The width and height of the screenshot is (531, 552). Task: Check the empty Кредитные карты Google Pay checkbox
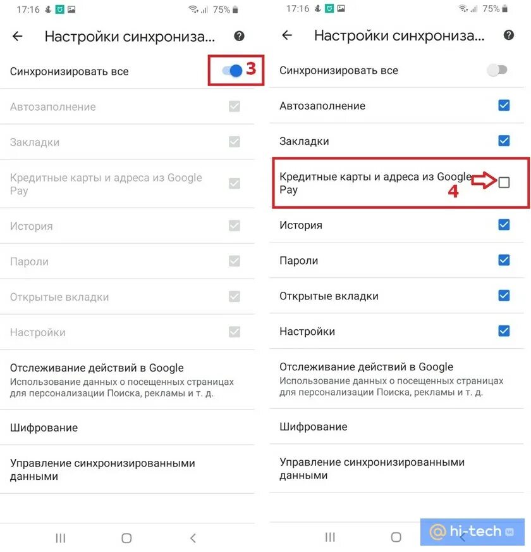(504, 182)
